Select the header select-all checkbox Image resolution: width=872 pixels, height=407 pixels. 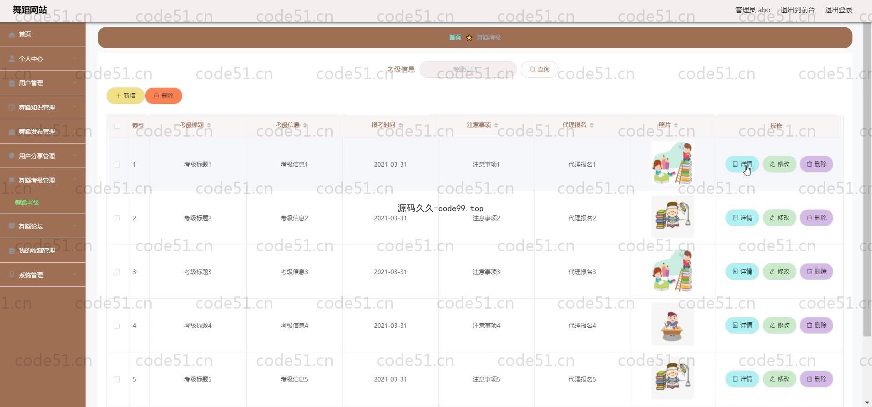point(117,126)
